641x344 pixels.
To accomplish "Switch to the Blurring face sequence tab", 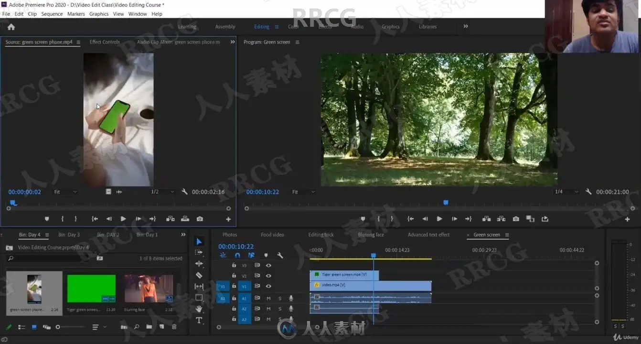I will click(371, 235).
